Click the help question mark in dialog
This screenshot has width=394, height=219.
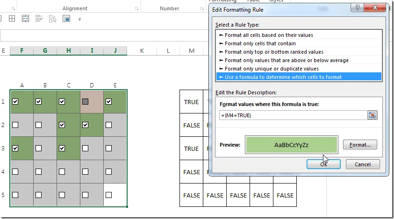[x=358, y=7]
